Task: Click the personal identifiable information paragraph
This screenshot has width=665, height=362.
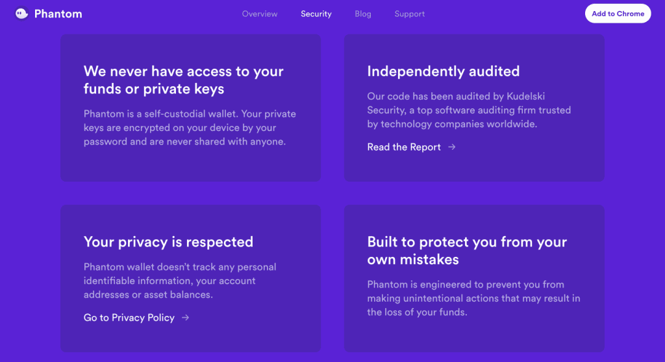Action: pos(180,281)
